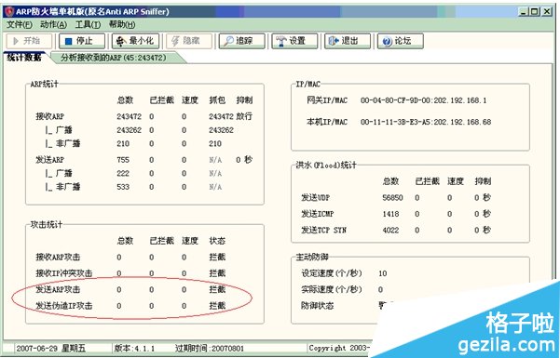Switch to the 统计数据 tab
The width and height of the screenshot is (560, 358).
(x=24, y=58)
